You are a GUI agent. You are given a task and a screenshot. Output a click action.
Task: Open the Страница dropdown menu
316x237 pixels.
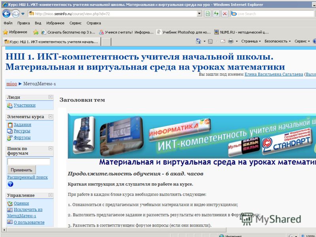[x=251, y=41]
